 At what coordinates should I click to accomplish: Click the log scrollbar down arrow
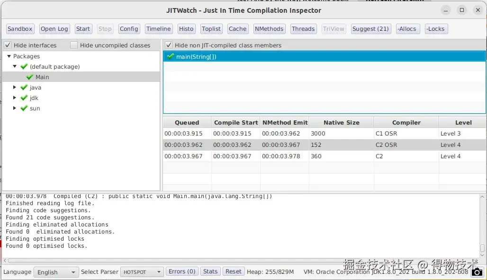point(482,255)
